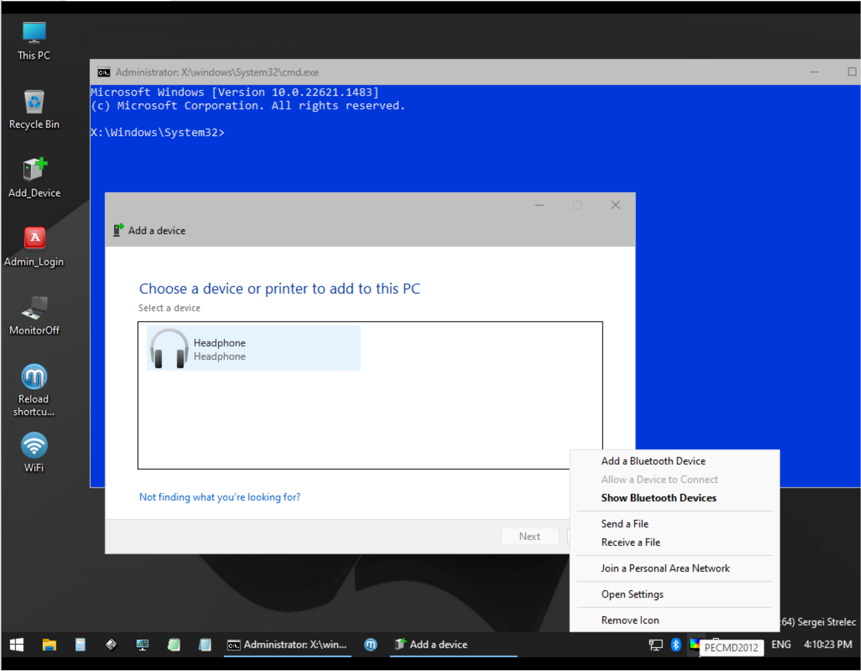Select the WiFi desktop shortcut
The height and width of the screenshot is (671, 861).
(34, 452)
